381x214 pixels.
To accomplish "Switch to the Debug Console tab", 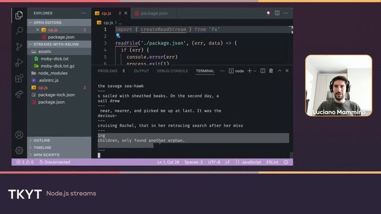I will point(172,71).
